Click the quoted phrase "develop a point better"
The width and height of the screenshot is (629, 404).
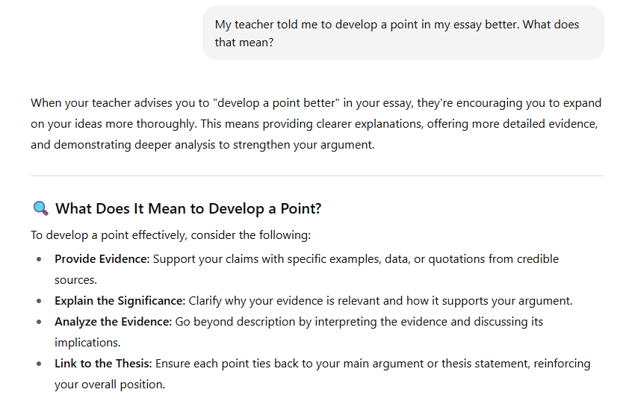coord(276,103)
